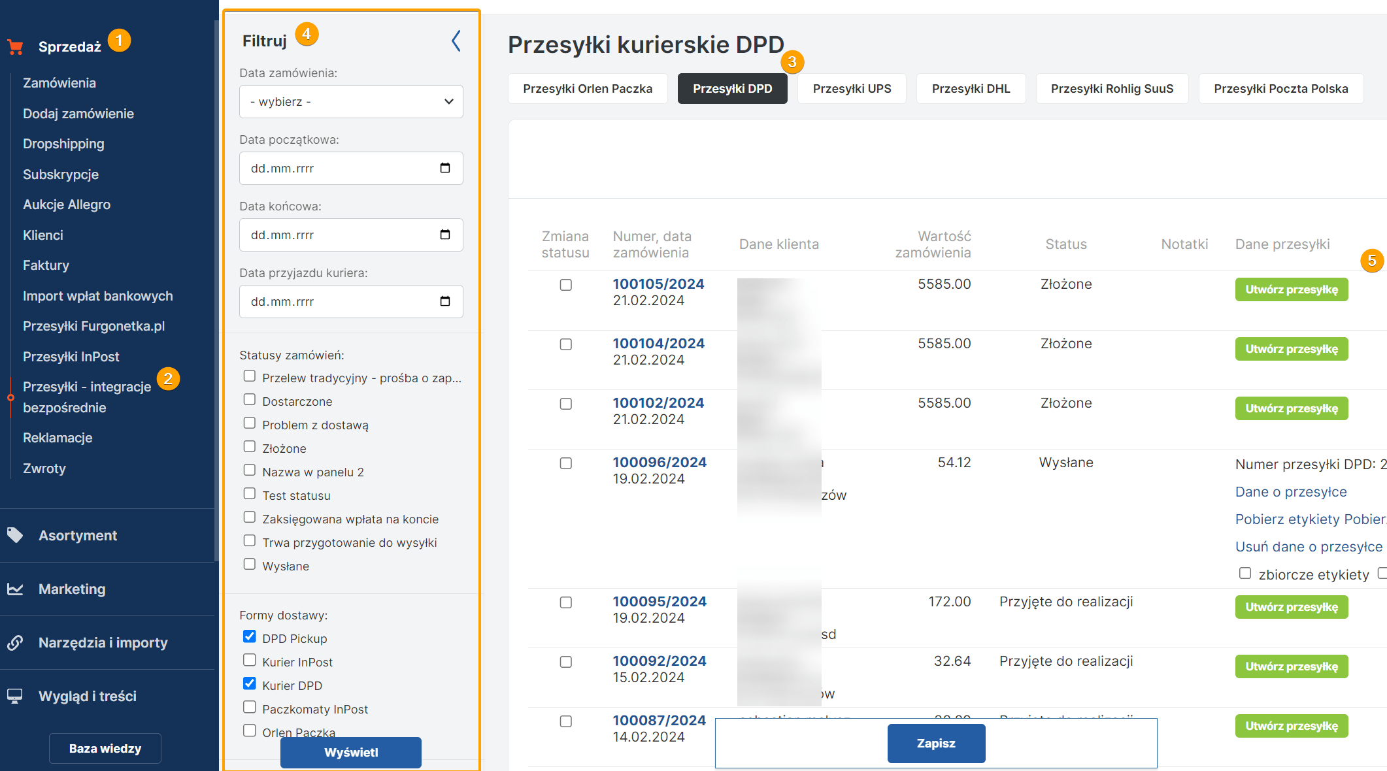Open the Przesyłki InPost sidebar item

(x=71, y=357)
